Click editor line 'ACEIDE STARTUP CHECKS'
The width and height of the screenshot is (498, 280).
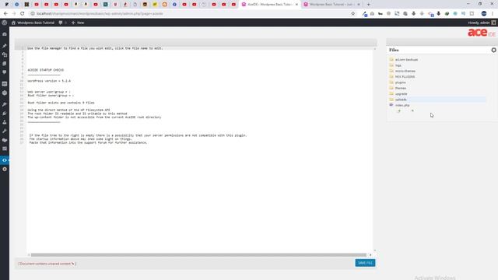45,70
